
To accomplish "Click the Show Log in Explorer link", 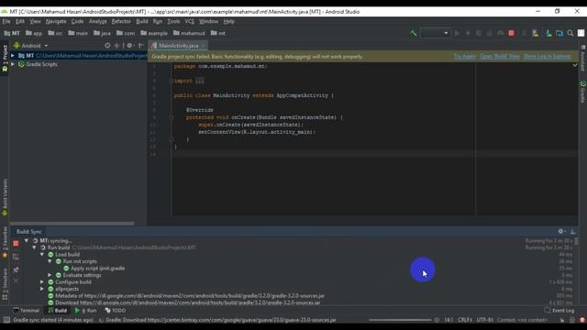I will pos(548,57).
